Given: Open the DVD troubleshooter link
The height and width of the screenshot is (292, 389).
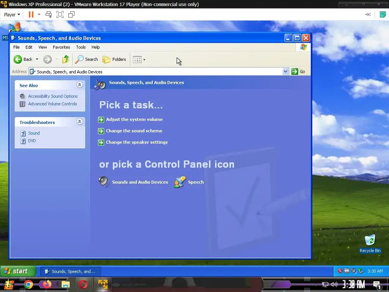Looking at the screenshot, I should tap(32, 141).
